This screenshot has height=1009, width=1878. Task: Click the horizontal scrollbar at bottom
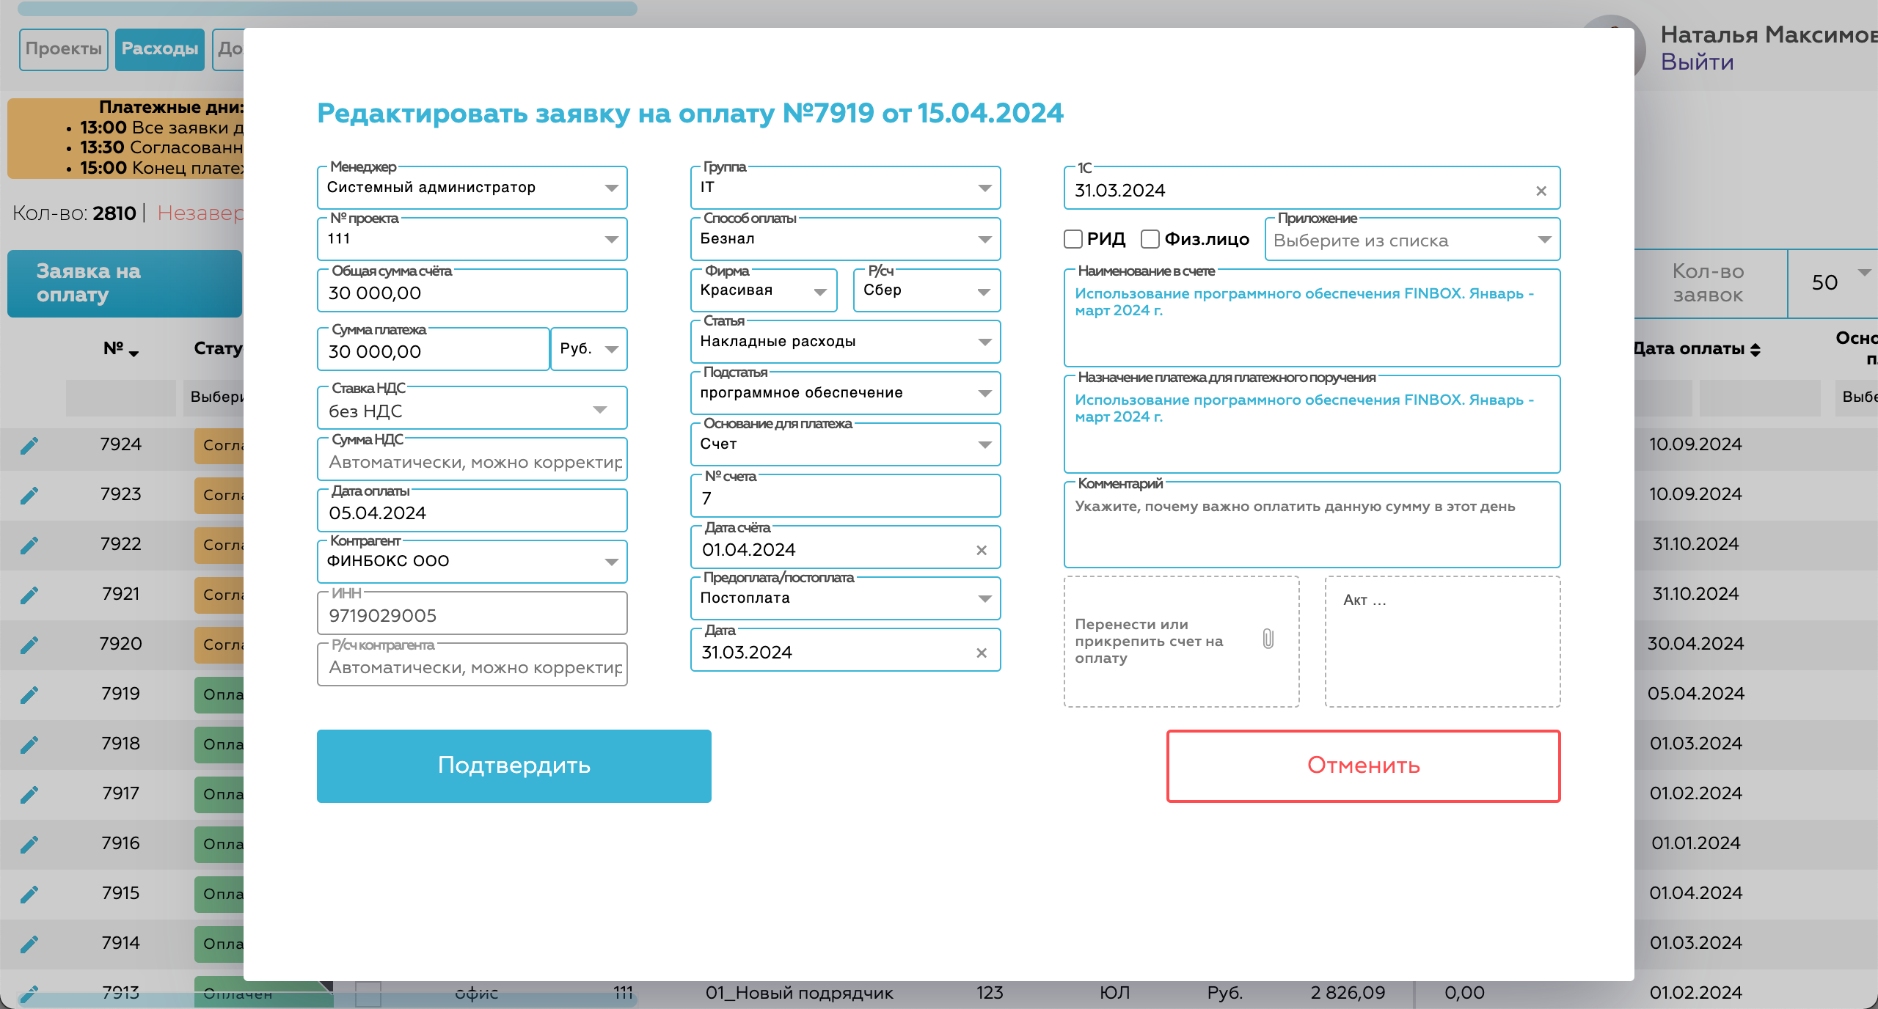326,999
